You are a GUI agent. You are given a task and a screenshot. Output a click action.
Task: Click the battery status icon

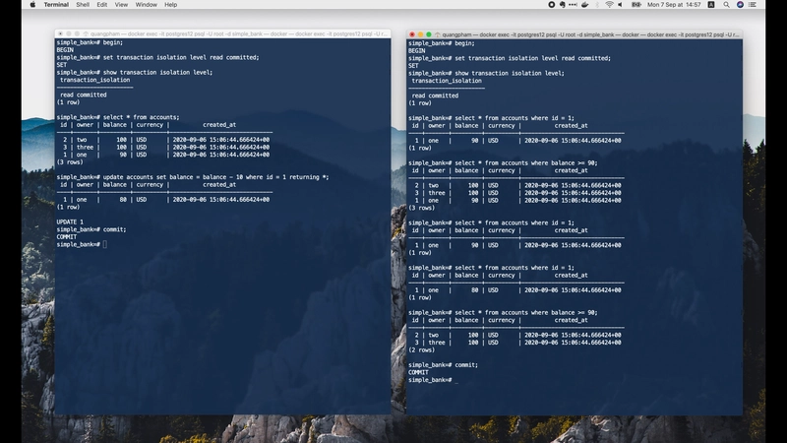tap(636, 5)
